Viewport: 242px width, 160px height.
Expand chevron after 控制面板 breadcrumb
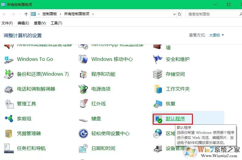(x=60, y=14)
